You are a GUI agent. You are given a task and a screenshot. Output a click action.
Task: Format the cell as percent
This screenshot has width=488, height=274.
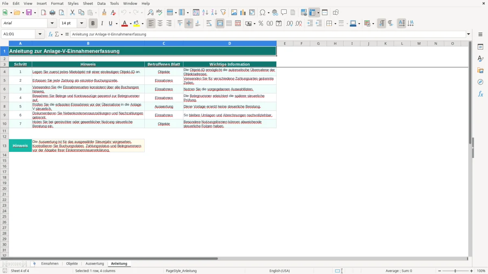click(261, 24)
